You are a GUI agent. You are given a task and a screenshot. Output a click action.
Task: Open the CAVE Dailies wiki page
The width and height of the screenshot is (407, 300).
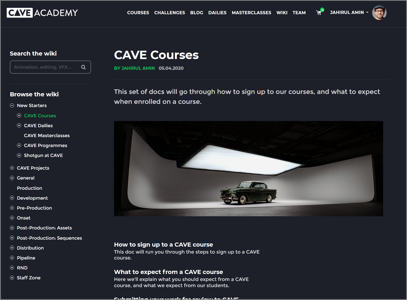38,126
